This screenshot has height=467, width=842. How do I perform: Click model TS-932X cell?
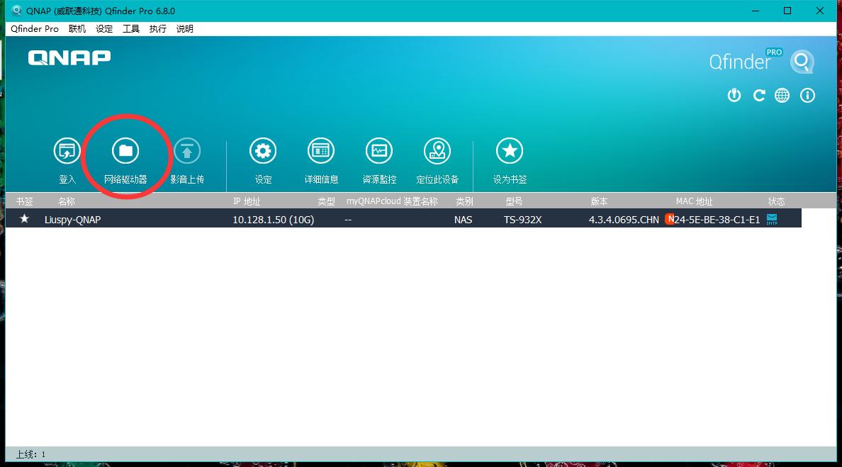(x=522, y=220)
